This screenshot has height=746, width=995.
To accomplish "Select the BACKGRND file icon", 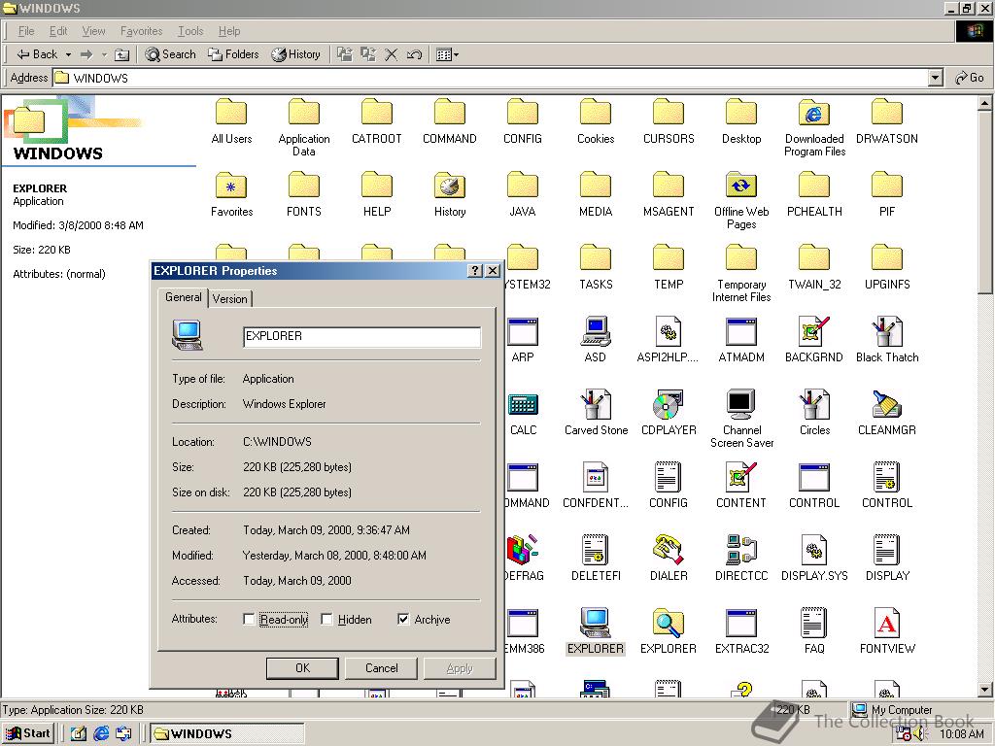I will (x=814, y=331).
